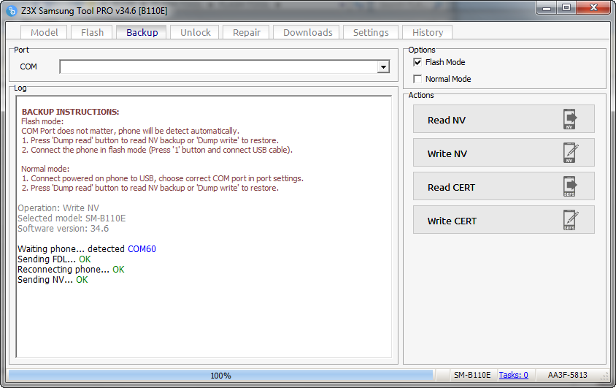Click the window resize grip
Image resolution: width=616 pixels, height=388 pixels.
604,377
